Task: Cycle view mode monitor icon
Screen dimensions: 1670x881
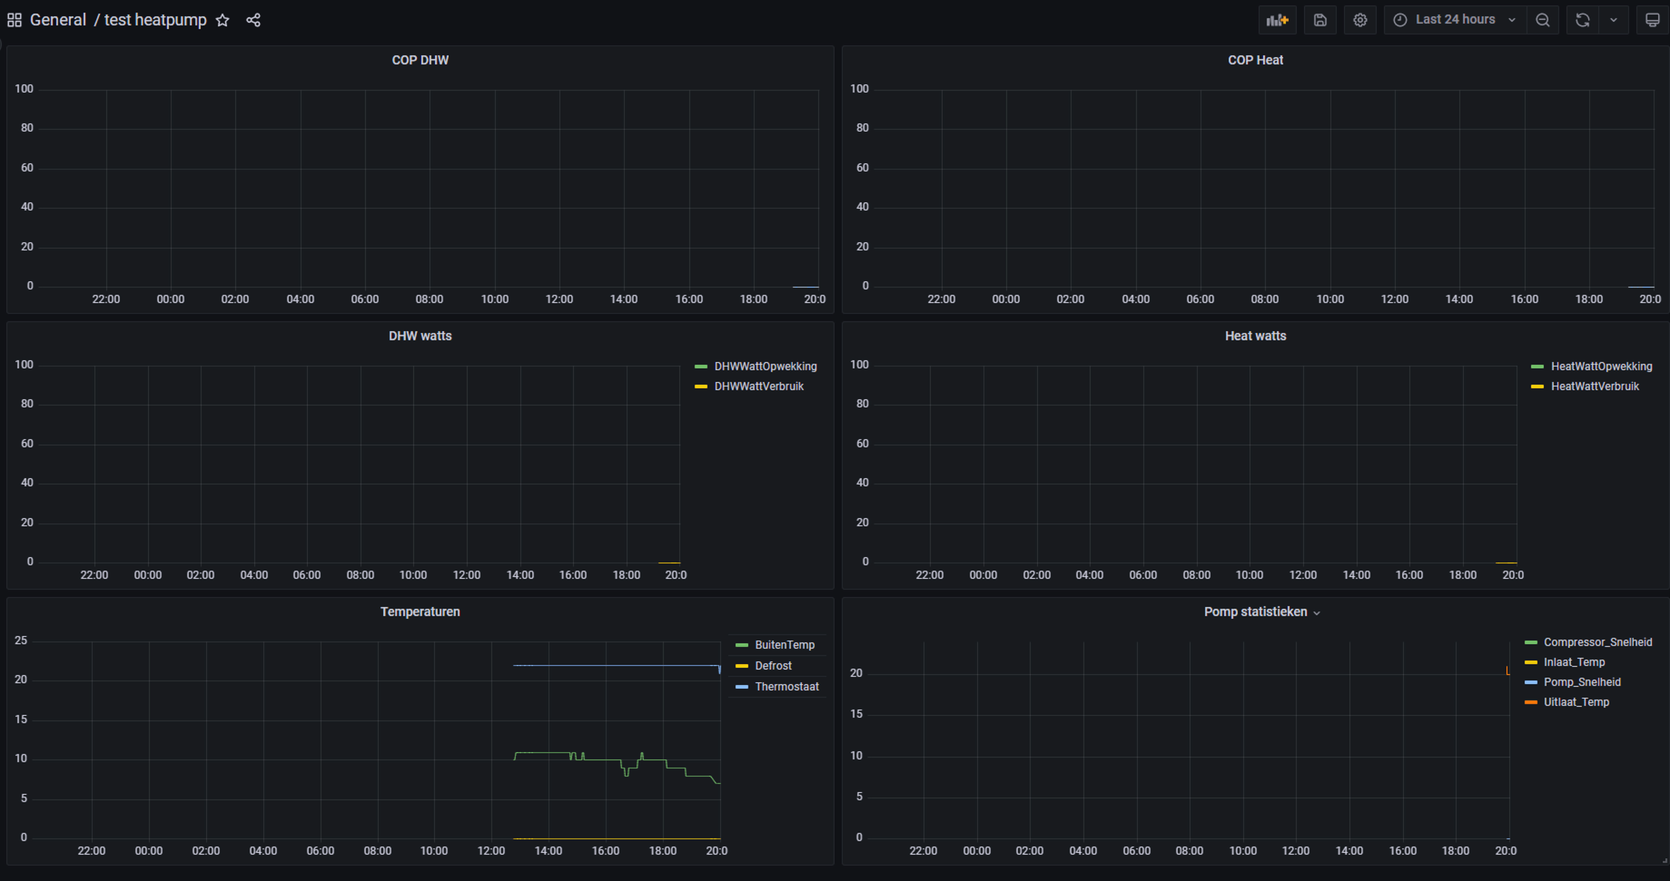Action: [1652, 20]
